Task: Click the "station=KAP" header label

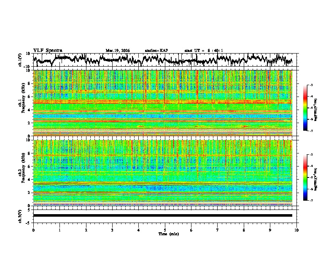Action: coord(156,51)
